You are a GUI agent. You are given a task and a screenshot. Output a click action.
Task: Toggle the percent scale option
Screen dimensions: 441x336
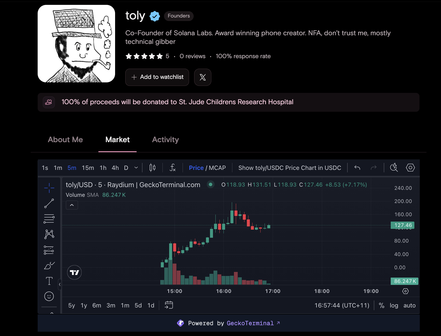pos(381,306)
